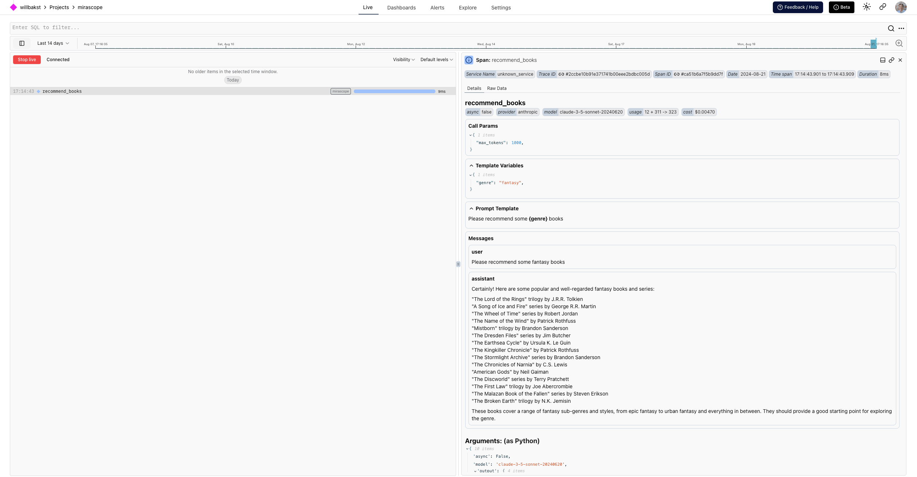The width and height of the screenshot is (917, 477).
Task: Switch to the Raw Data tab
Action: pos(497,88)
